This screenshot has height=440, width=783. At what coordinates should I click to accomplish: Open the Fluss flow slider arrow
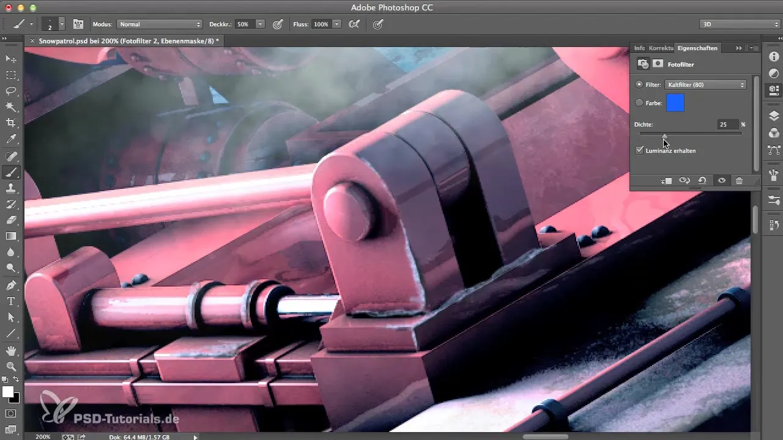tap(336, 24)
